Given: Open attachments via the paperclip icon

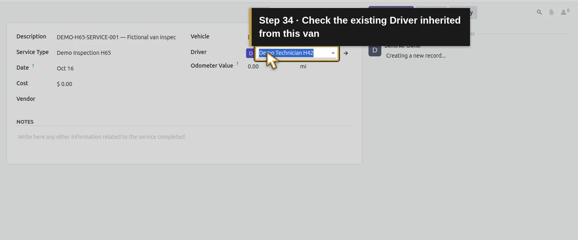Looking at the screenshot, I should [552, 12].
